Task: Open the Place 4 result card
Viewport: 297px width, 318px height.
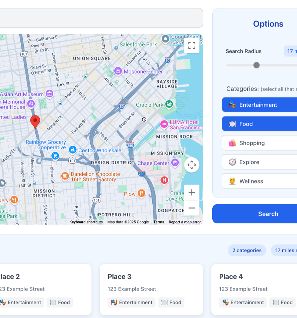Action: click(x=254, y=289)
